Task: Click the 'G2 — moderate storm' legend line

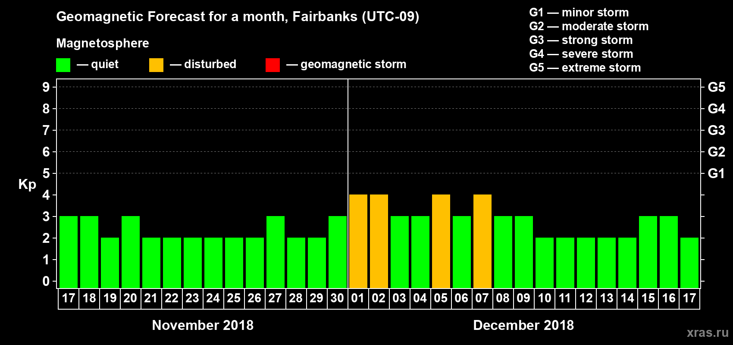Action: point(589,26)
